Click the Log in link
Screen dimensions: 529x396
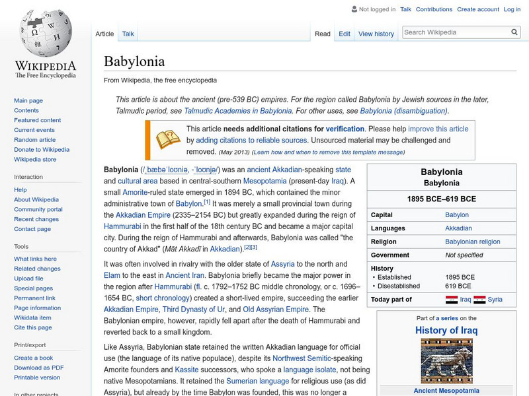pos(512,9)
